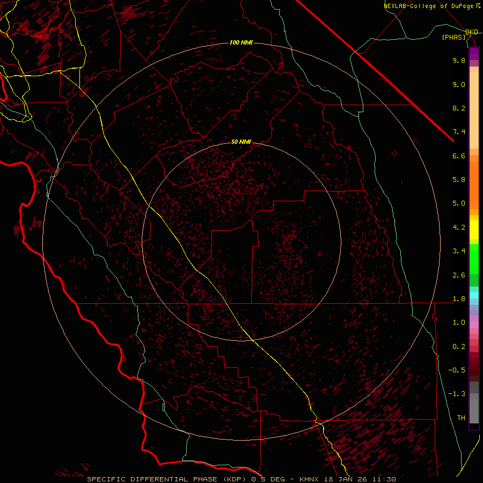Screen dimensions: 483x483
Task: Click the -1.3 scale value
Action: [x=457, y=394]
